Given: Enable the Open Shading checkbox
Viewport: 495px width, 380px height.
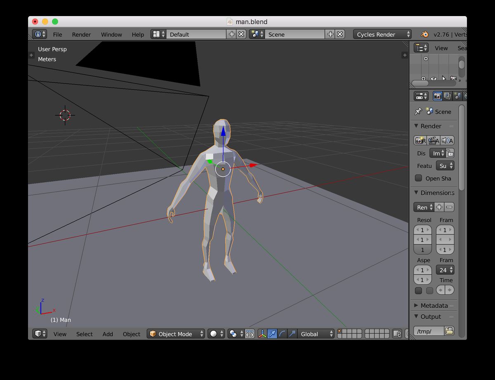Looking at the screenshot, I should click(x=419, y=178).
